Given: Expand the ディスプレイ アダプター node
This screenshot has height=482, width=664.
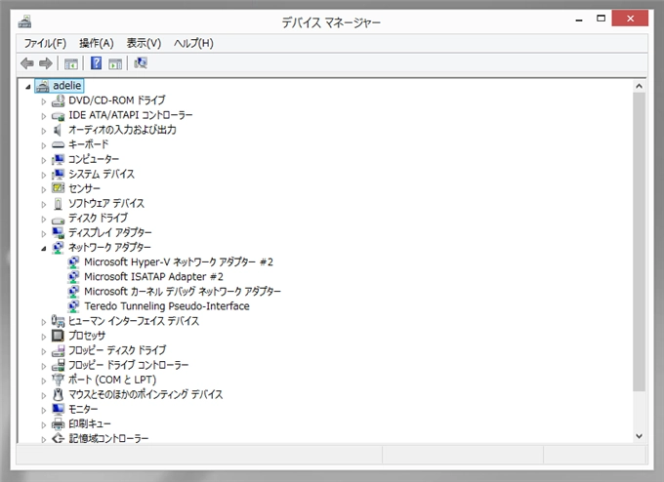Looking at the screenshot, I should [x=44, y=233].
